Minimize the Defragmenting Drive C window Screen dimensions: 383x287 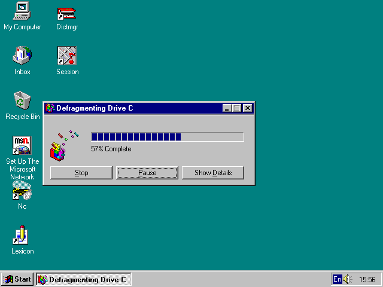click(x=227, y=108)
